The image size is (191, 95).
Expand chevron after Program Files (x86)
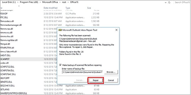tap(40, 2)
